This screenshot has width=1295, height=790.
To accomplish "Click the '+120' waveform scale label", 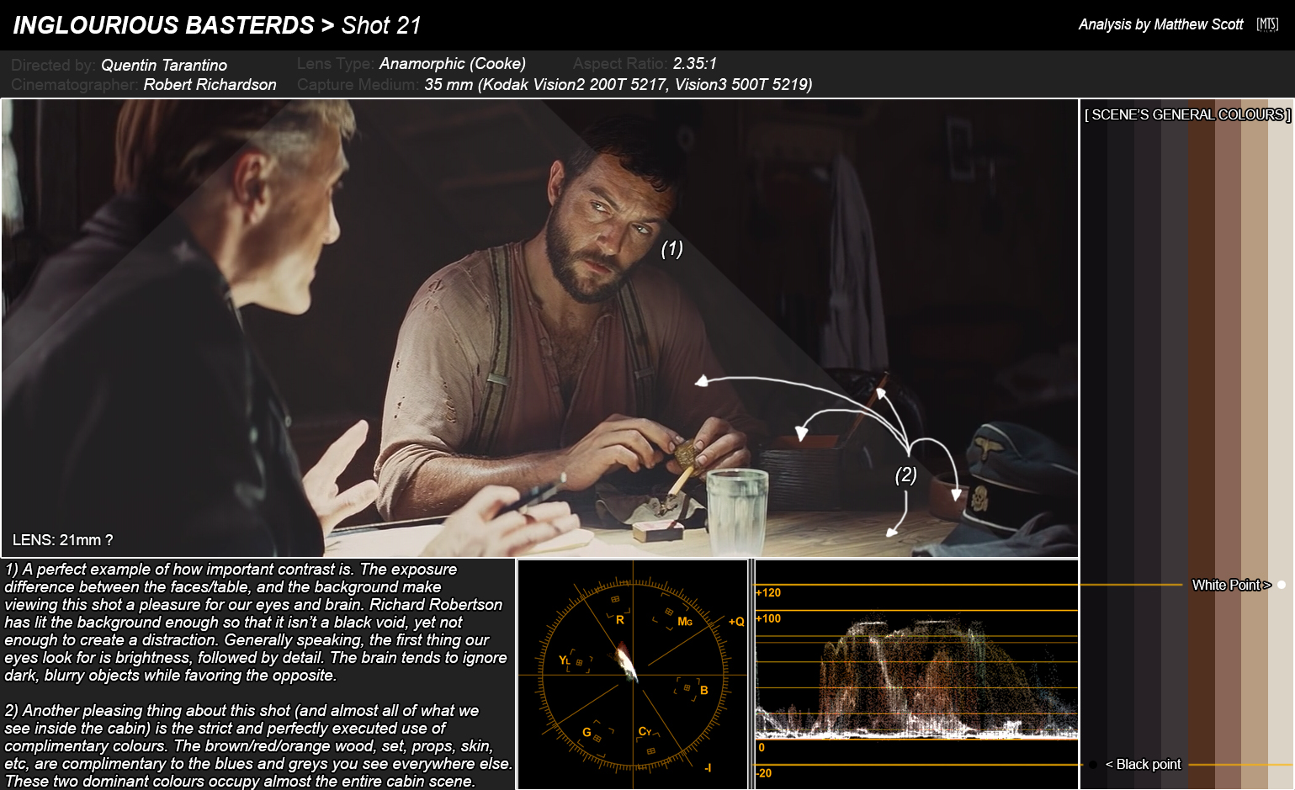I will (768, 592).
